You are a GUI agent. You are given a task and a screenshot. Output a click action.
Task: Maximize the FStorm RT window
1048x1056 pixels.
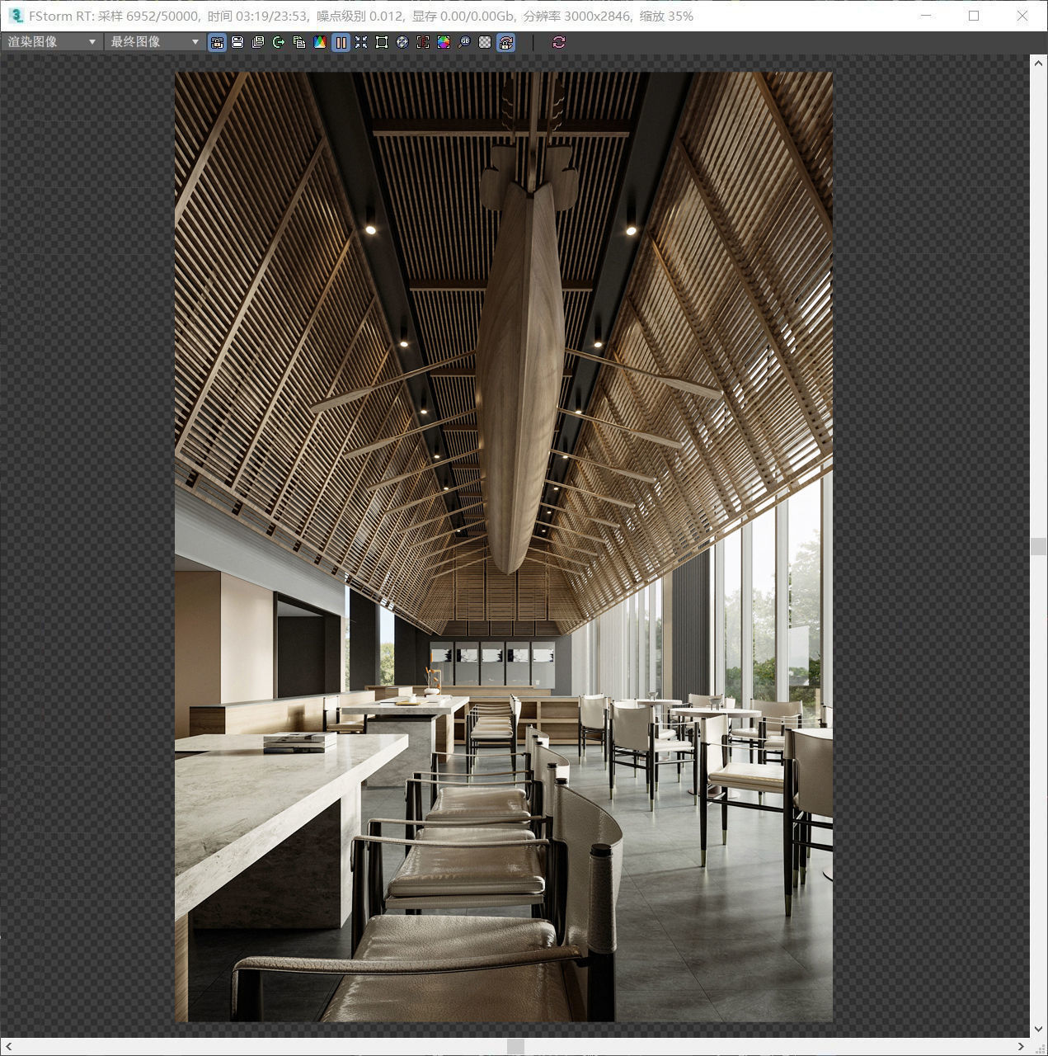click(x=974, y=16)
